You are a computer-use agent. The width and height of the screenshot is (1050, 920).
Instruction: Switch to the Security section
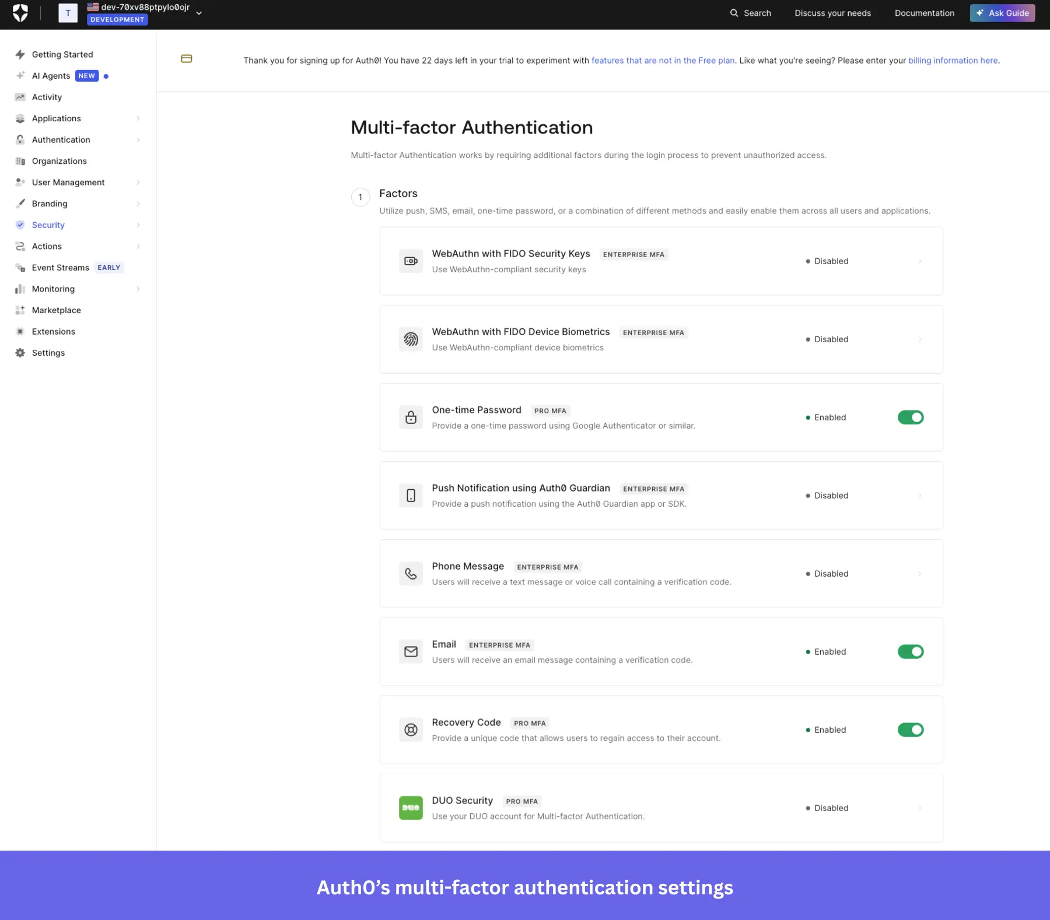48,224
